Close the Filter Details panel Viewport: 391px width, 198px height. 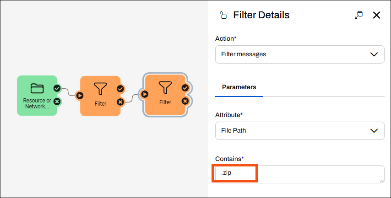coord(377,15)
